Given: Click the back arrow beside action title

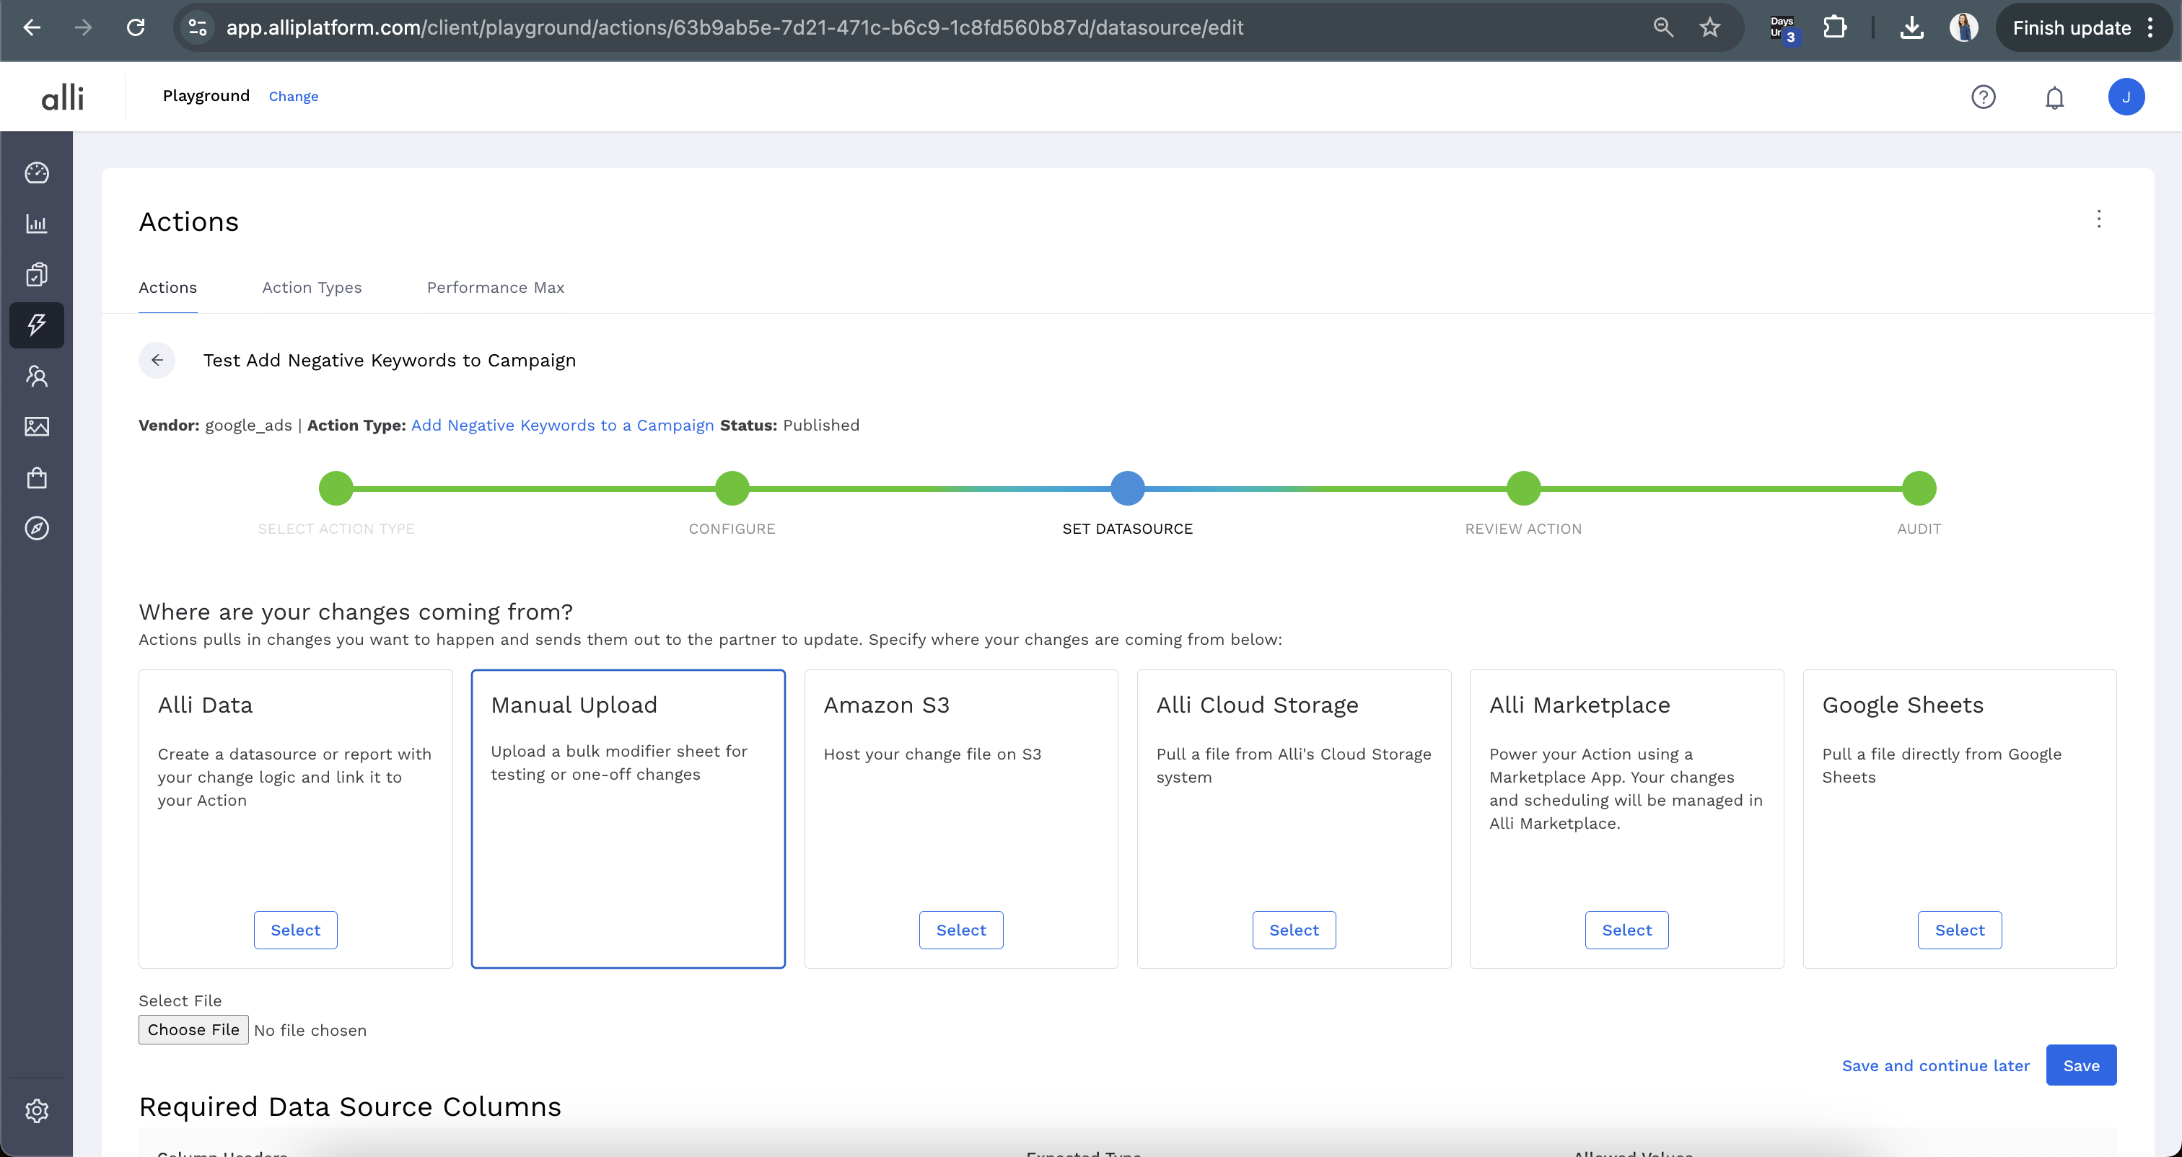Looking at the screenshot, I should [x=157, y=360].
